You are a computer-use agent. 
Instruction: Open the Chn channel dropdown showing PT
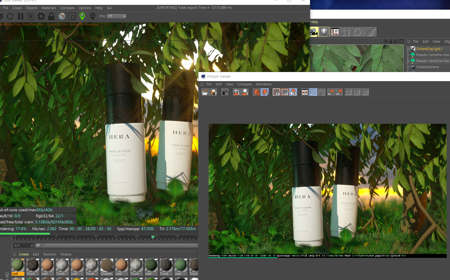click(117, 16)
